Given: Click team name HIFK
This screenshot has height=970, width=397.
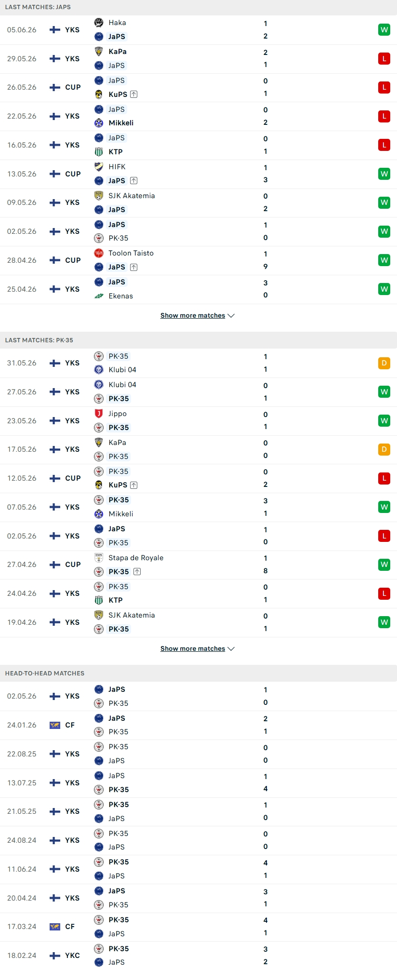Looking at the screenshot, I should click(117, 167).
